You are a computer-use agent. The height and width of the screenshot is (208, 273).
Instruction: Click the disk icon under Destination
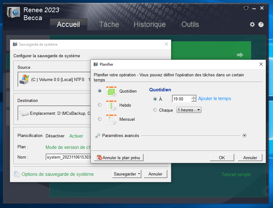coord(24,113)
